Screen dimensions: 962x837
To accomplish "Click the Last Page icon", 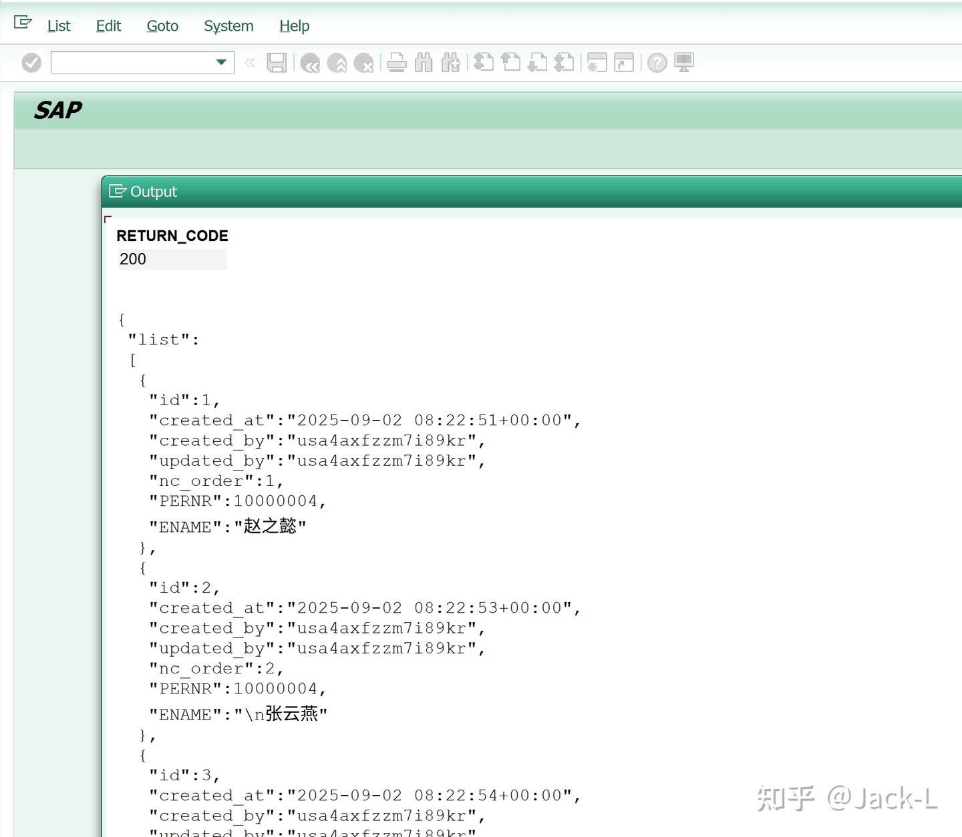I will coord(565,63).
